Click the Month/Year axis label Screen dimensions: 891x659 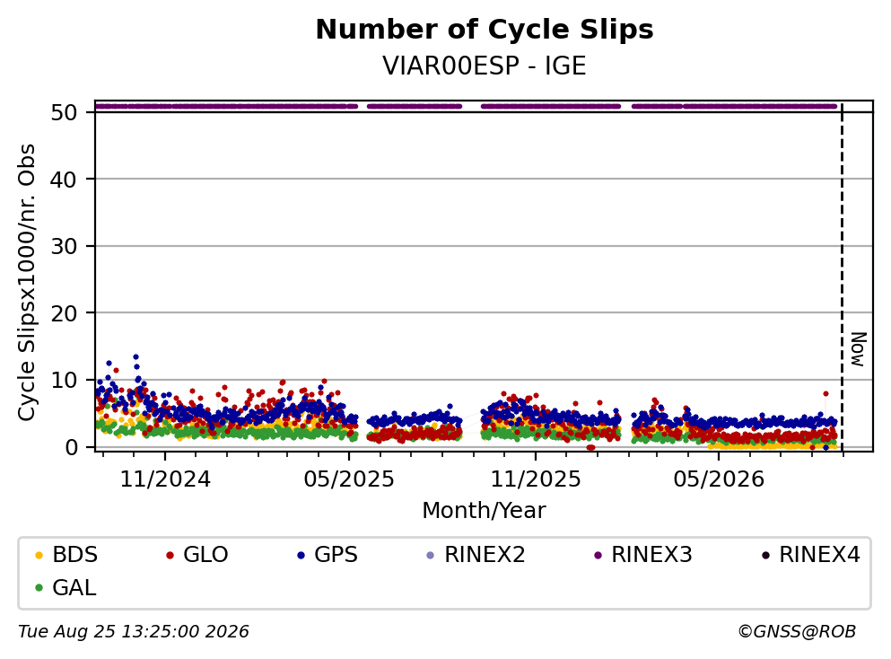pos(485,511)
